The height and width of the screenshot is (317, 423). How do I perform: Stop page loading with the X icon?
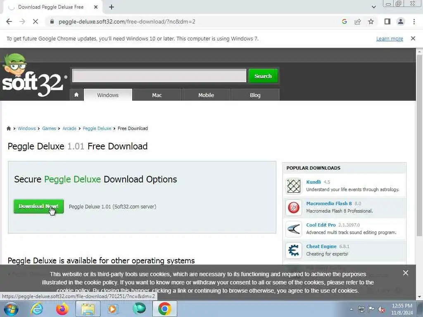[x=36, y=21]
